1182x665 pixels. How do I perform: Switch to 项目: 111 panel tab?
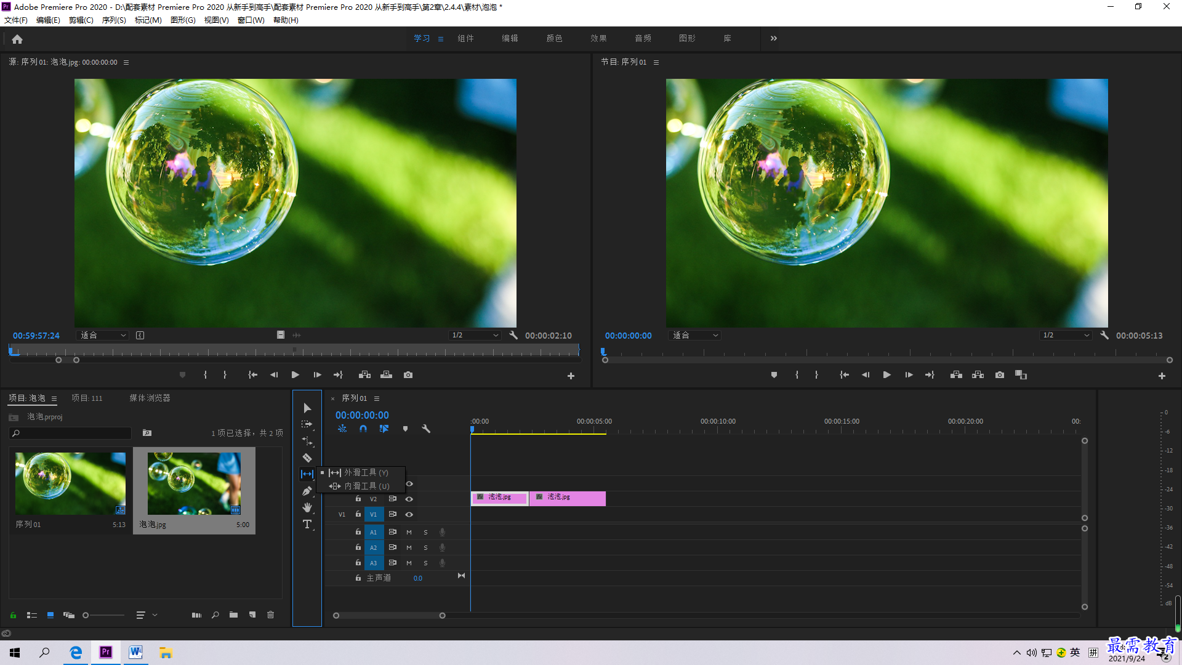point(87,399)
